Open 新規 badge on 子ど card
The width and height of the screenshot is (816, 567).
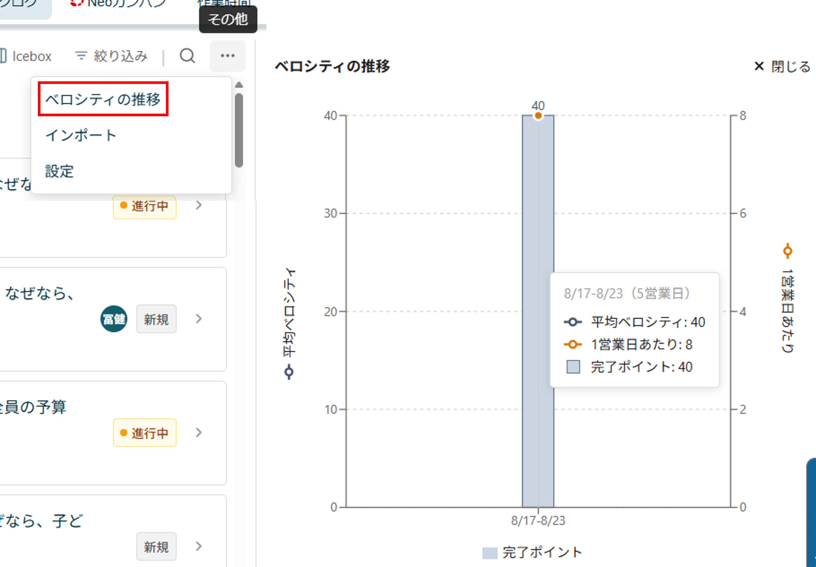pos(156,546)
